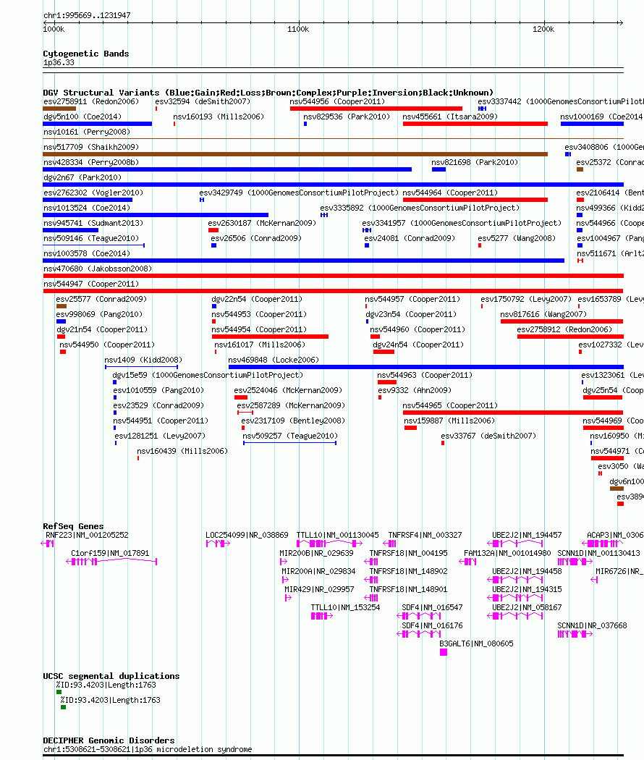Click the C1orf159|NM_017891 gene label
This screenshot has width=644, height=760.
pyautogui.click(x=110, y=553)
